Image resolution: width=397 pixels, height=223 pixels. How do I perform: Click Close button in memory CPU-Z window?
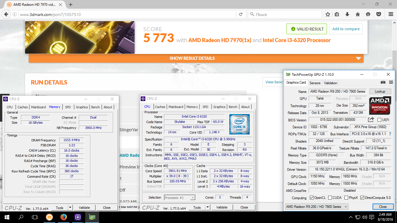(x=107, y=208)
